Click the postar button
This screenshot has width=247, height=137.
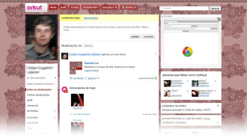[135, 36]
